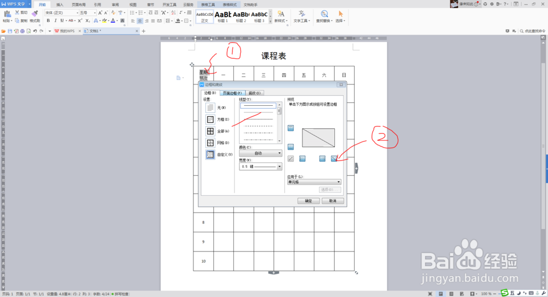Image resolution: width=548 pixels, height=297 pixels.
Task: Click the diagonal-down border button in preview
Action: [334, 158]
